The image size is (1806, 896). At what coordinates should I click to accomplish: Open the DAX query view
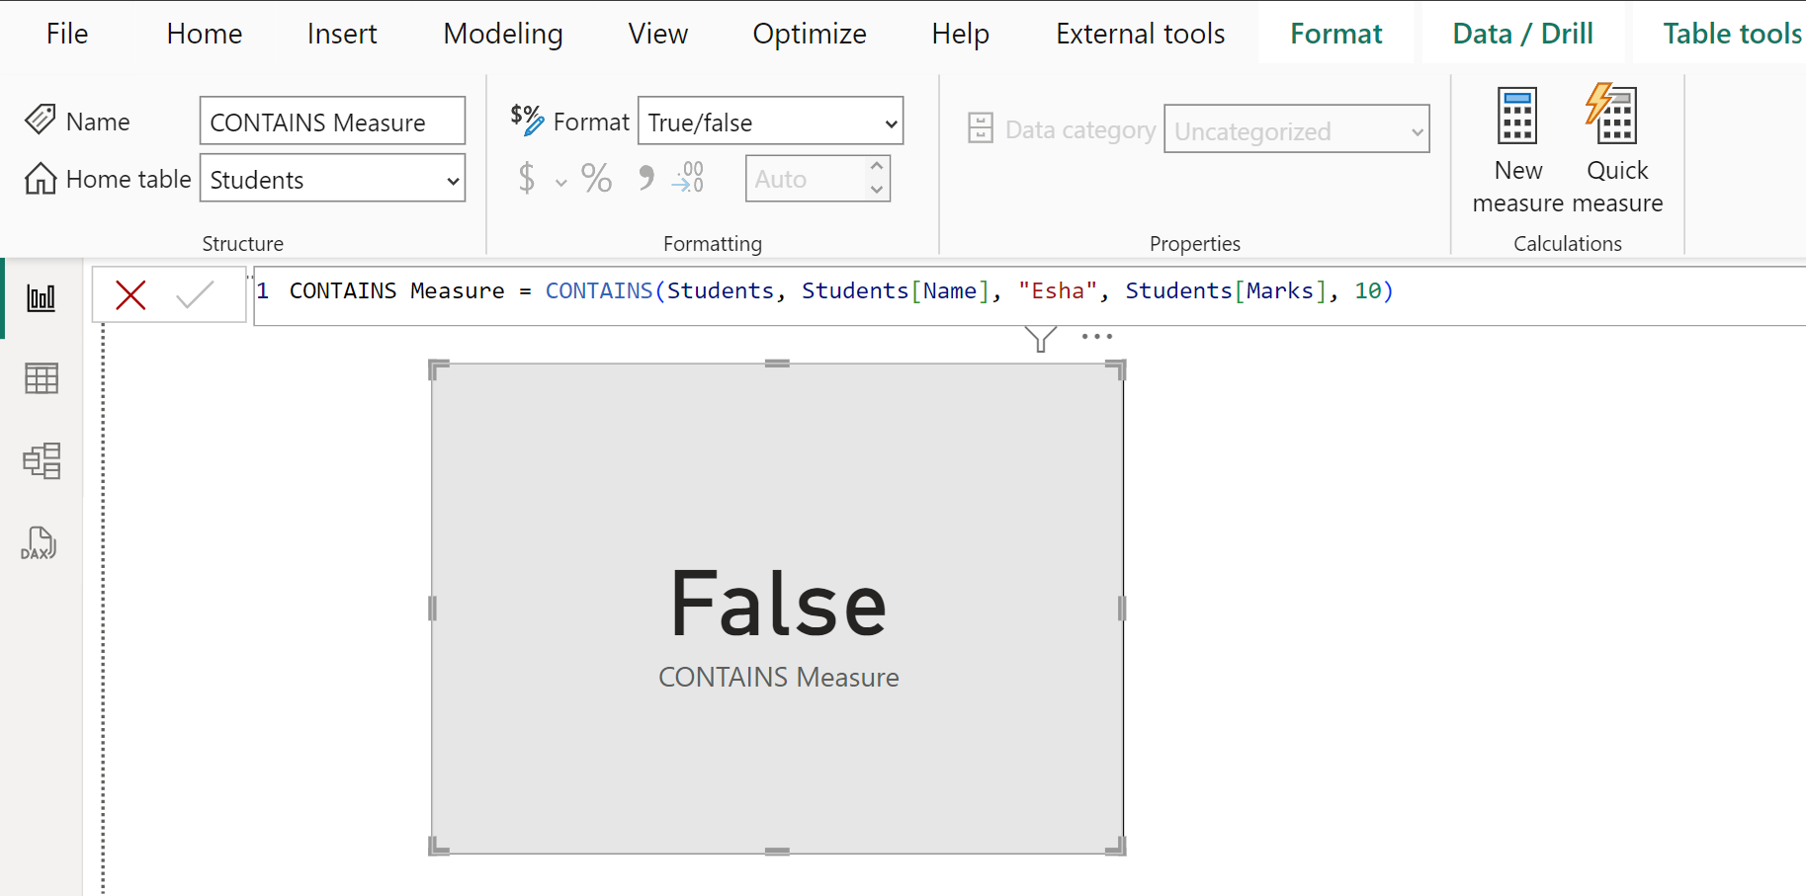(41, 542)
